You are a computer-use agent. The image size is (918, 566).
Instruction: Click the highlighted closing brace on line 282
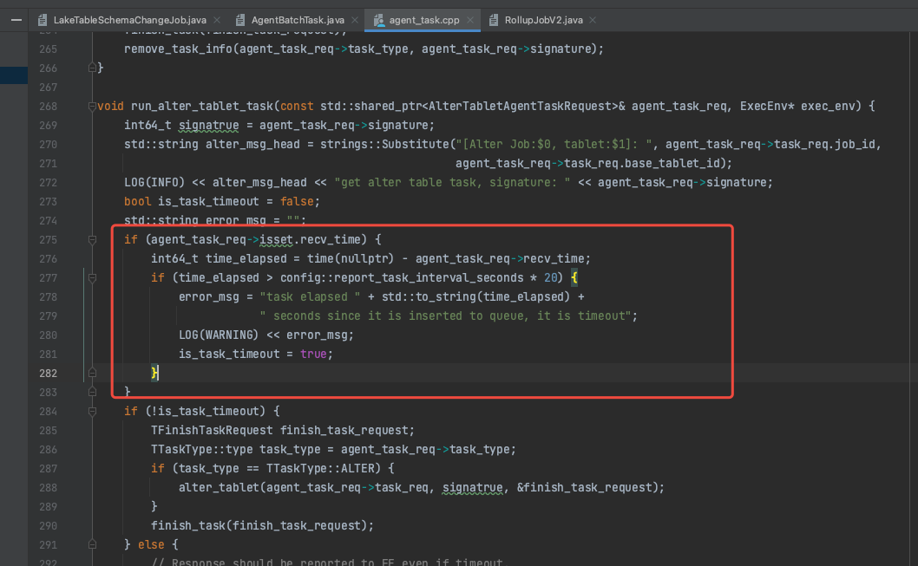click(154, 373)
